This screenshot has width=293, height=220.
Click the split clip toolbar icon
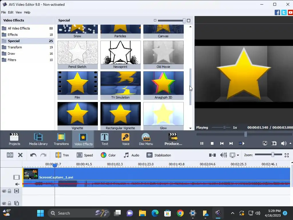pos(10,155)
